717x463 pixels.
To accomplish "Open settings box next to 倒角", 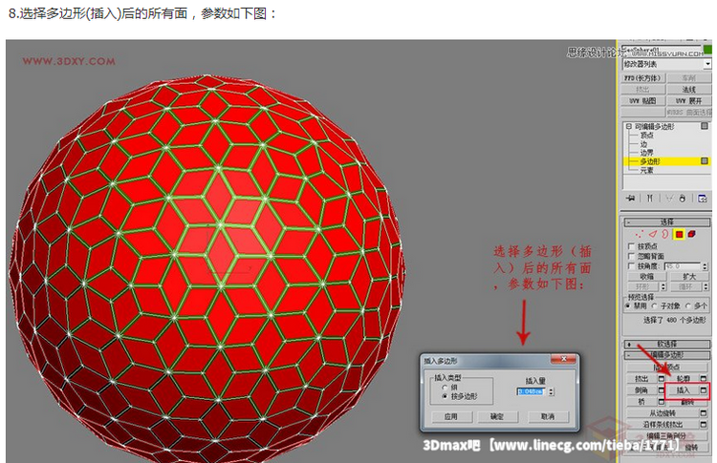I will click(x=662, y=390).
